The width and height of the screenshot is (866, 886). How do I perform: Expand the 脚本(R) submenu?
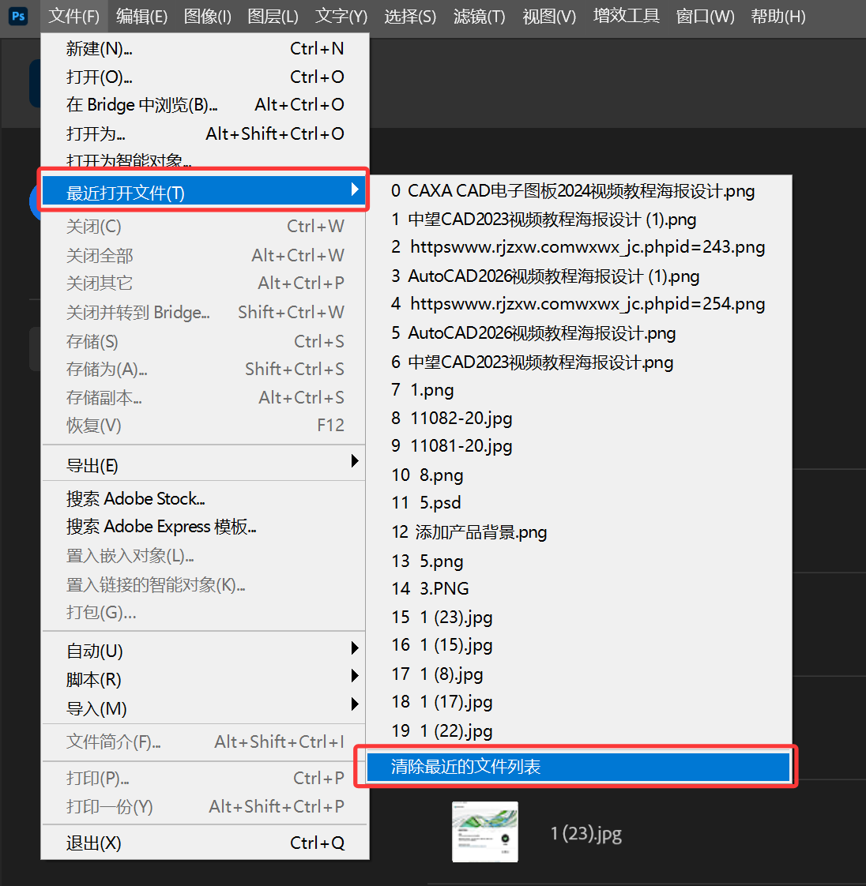pos(205,679)
